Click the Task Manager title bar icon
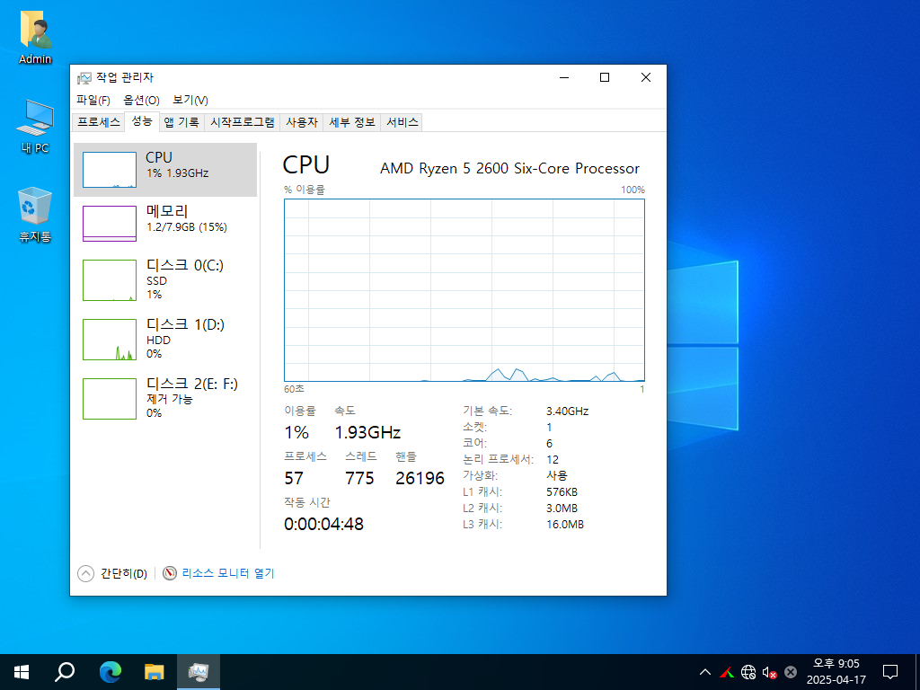This screenshot has width=920, height=690. [x=84, y=77]
